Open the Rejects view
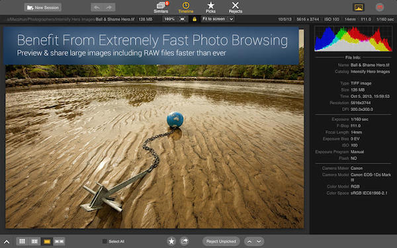397x248 pixels. tap(235, 7)
